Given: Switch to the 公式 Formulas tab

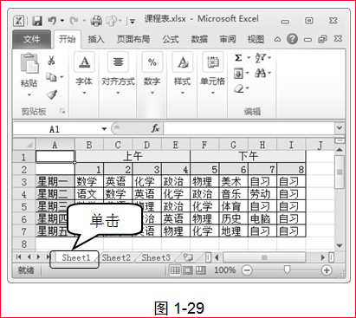Looking at the screenshot, I should point(171,39).
